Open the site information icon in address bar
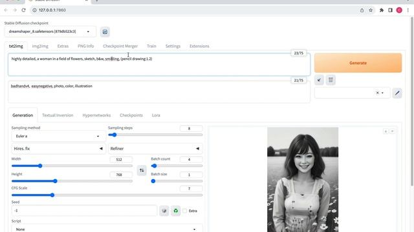The width and height of the screenshot is (414, 232). pos(34,10)
